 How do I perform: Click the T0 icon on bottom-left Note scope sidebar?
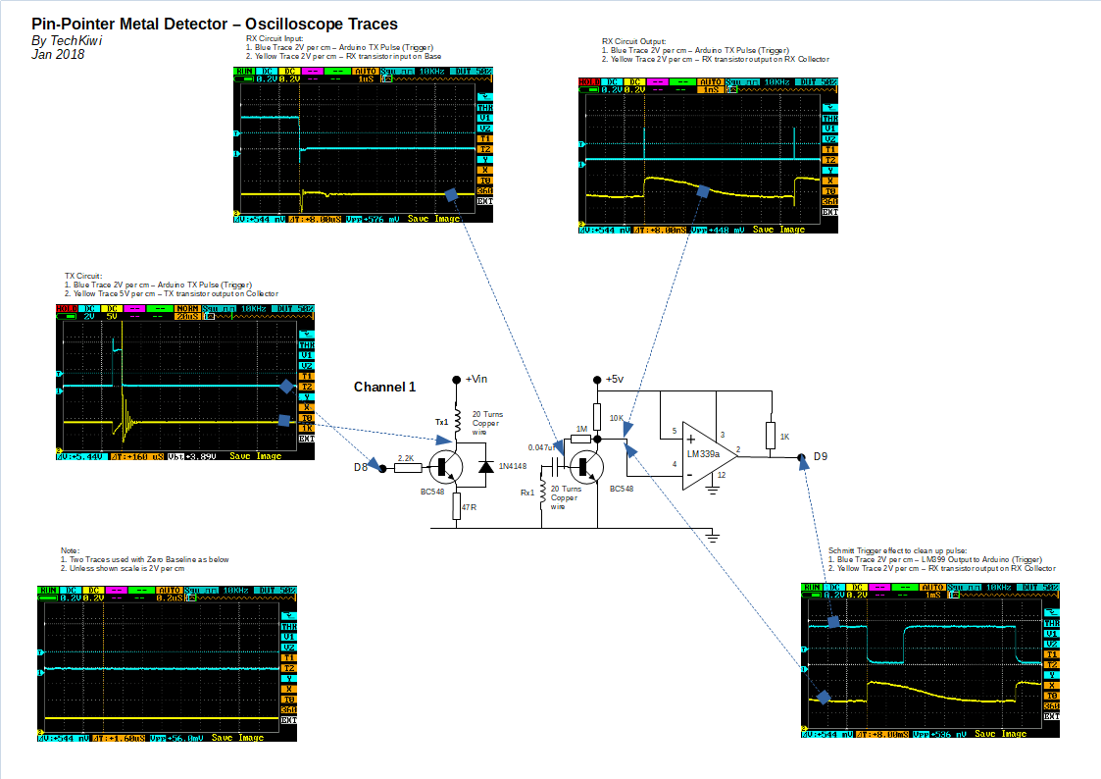(x=289, y=699)
